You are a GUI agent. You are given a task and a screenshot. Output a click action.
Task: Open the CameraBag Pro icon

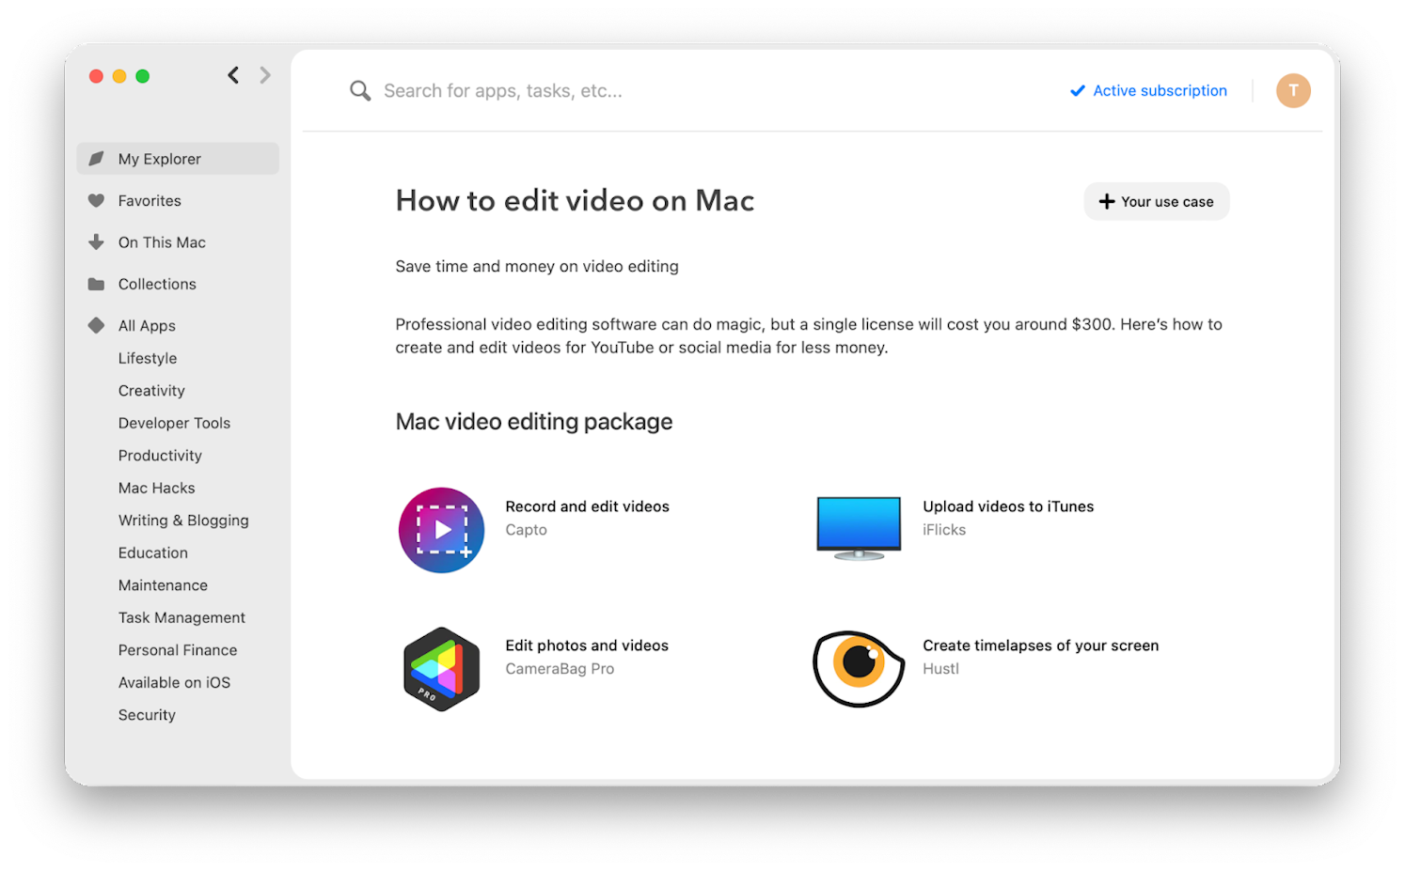[x=441, y=669]
